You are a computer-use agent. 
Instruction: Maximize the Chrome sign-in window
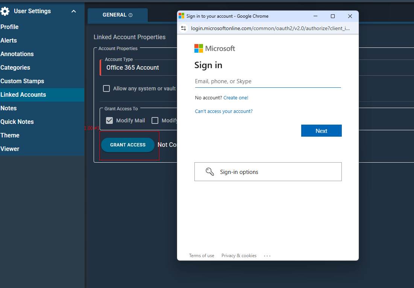[x=333, y=16]
